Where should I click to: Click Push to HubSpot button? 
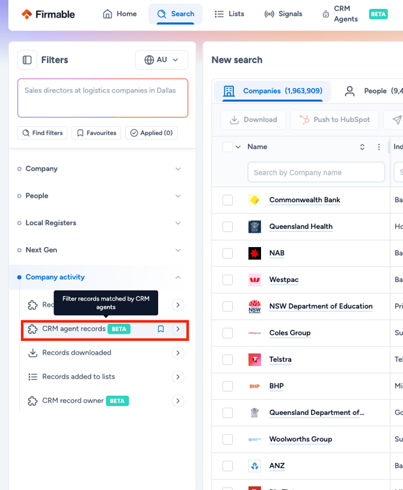pyautogui.click(x=334, y=120)
